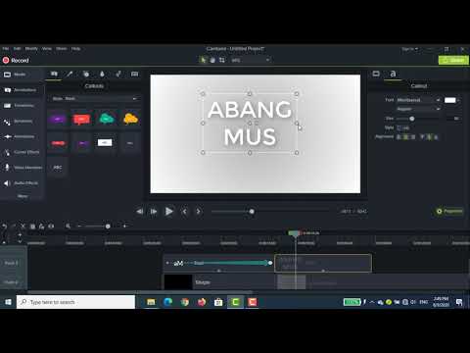Viewport: 470px width, 353px height.
Task: Pick the yellow cloud callout
Action: [130, 119]
